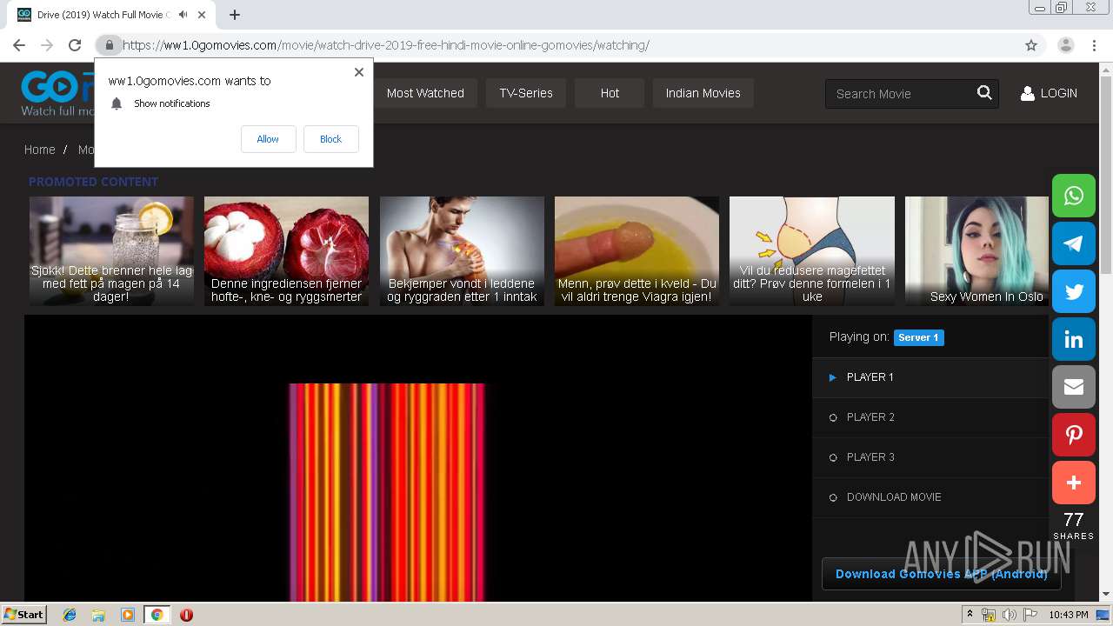Image resolution: width=1113 pixels, height=626 pixels.
Task: Share via the WhatsApp icon
Action: [1074, 196]
